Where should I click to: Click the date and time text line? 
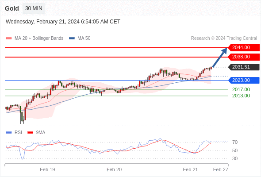click(63, 22)
